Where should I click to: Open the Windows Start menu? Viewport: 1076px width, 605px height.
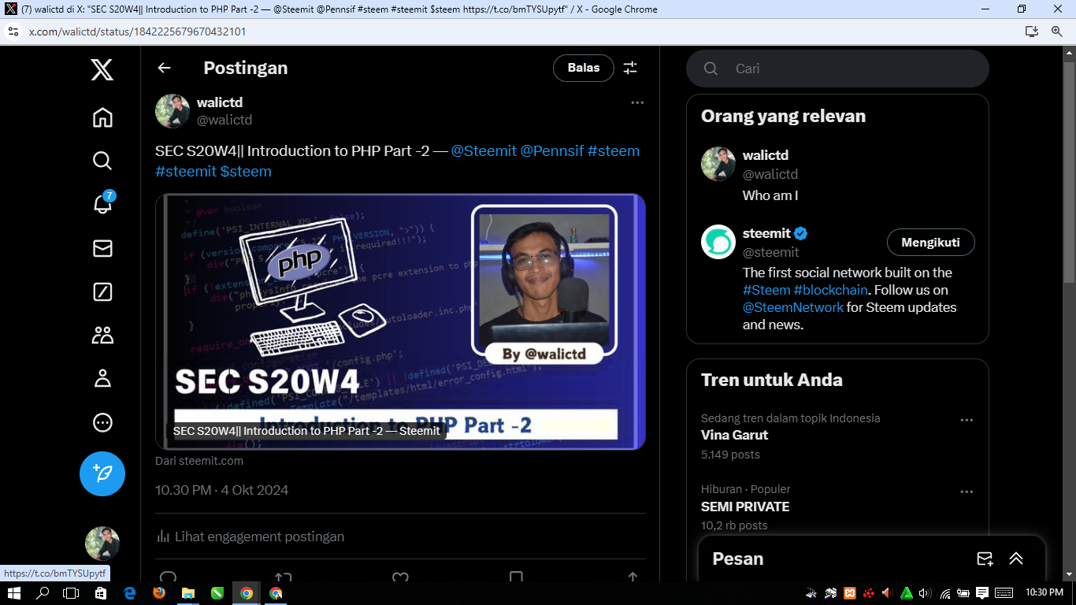pos(13,593)
